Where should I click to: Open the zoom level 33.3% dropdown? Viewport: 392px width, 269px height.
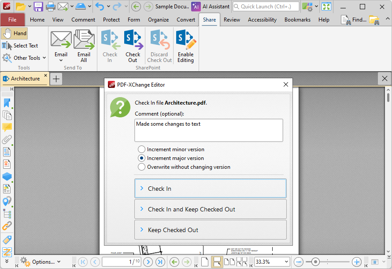286,262
